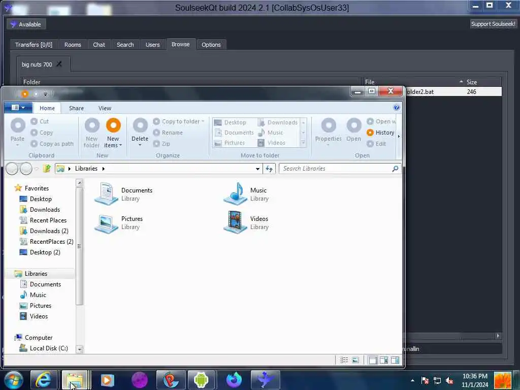Select the Videos library in the main pane
The width and height of the screenshot is (520, 390).
pyautogui.click(x=246, y=222)
